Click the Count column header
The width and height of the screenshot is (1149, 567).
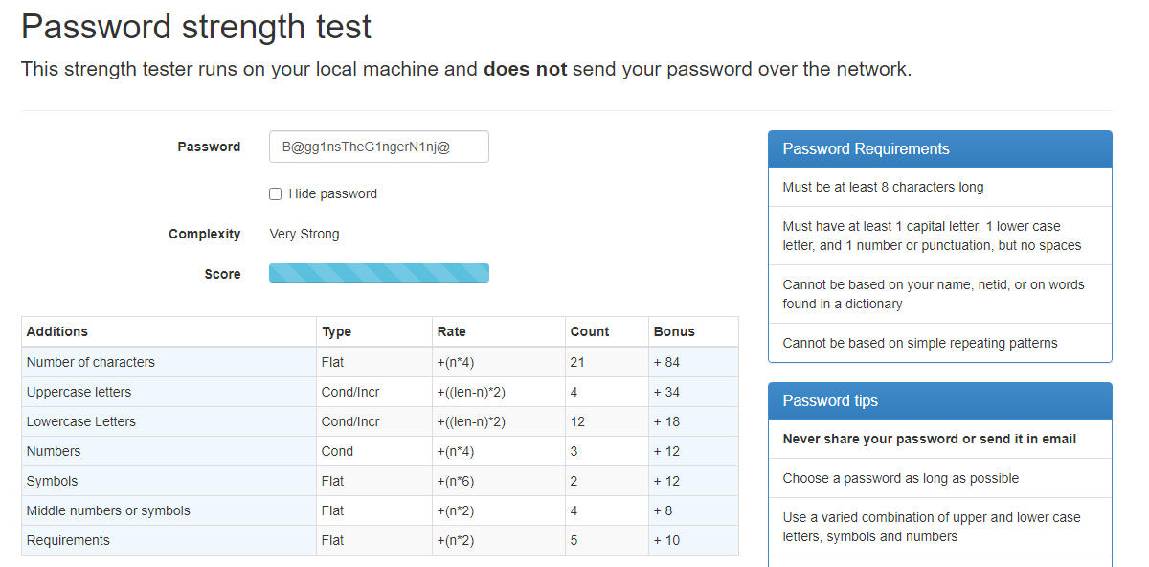(x=590, y=331)
